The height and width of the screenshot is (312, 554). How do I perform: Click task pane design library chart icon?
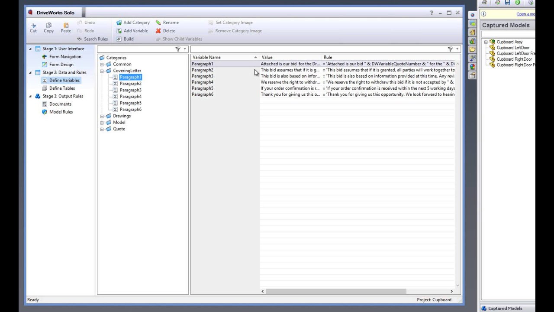click(x=472, y=41)
